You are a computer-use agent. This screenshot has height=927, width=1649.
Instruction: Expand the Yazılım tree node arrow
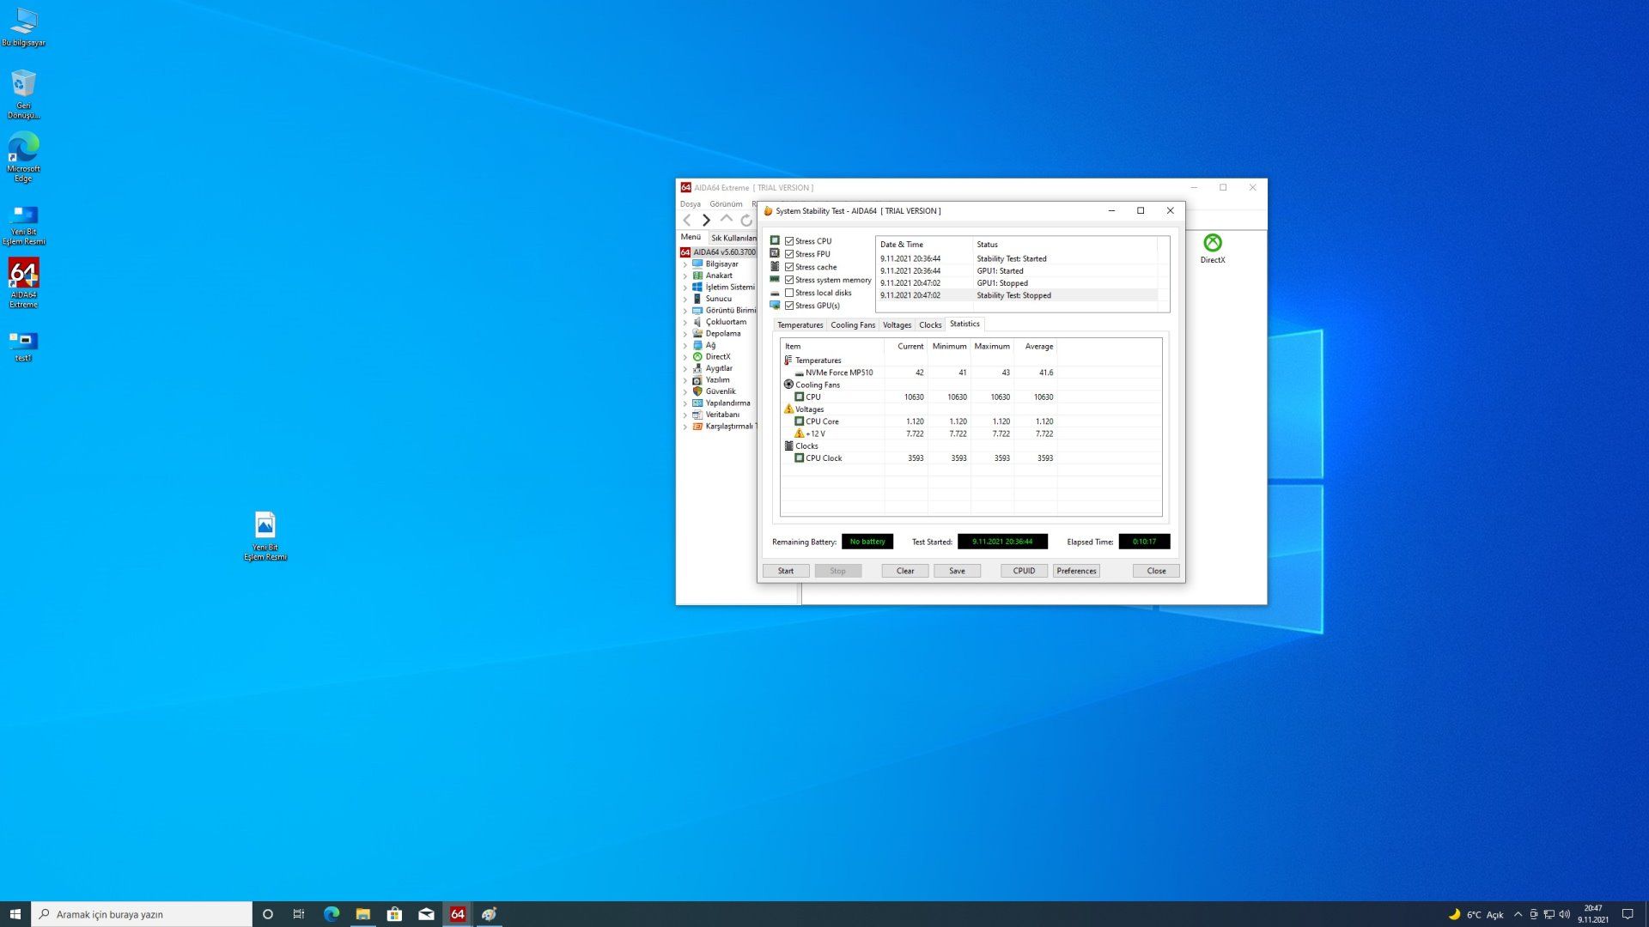tap(685, 380)
